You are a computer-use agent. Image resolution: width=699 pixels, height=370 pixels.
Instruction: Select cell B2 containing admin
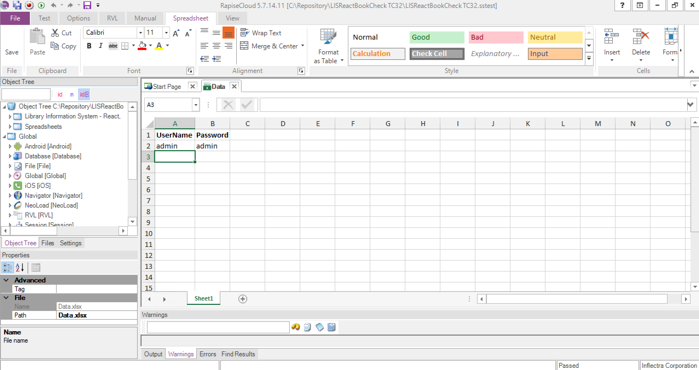212,146
